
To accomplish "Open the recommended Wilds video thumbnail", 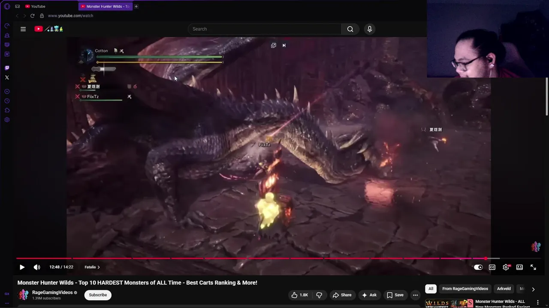I will point(449,303).
